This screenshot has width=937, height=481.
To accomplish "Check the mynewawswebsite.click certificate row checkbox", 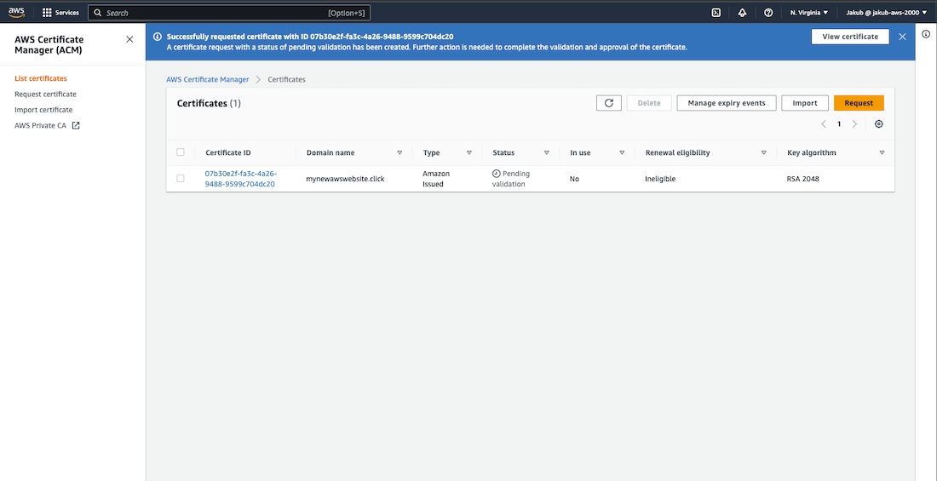I will [181, 179].
